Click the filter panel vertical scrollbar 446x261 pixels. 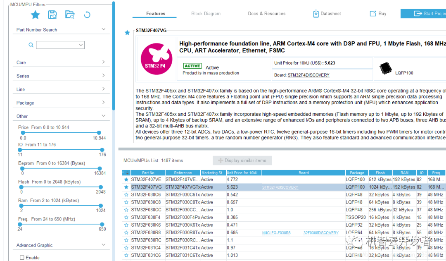(114, 55)
